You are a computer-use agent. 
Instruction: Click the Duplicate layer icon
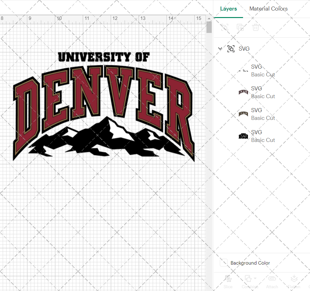click(240, 27)
